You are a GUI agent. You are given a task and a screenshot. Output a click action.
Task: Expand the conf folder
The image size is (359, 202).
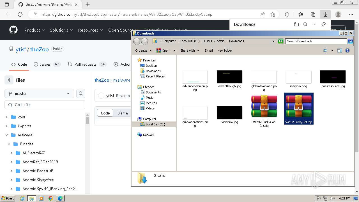click(7, 117)
